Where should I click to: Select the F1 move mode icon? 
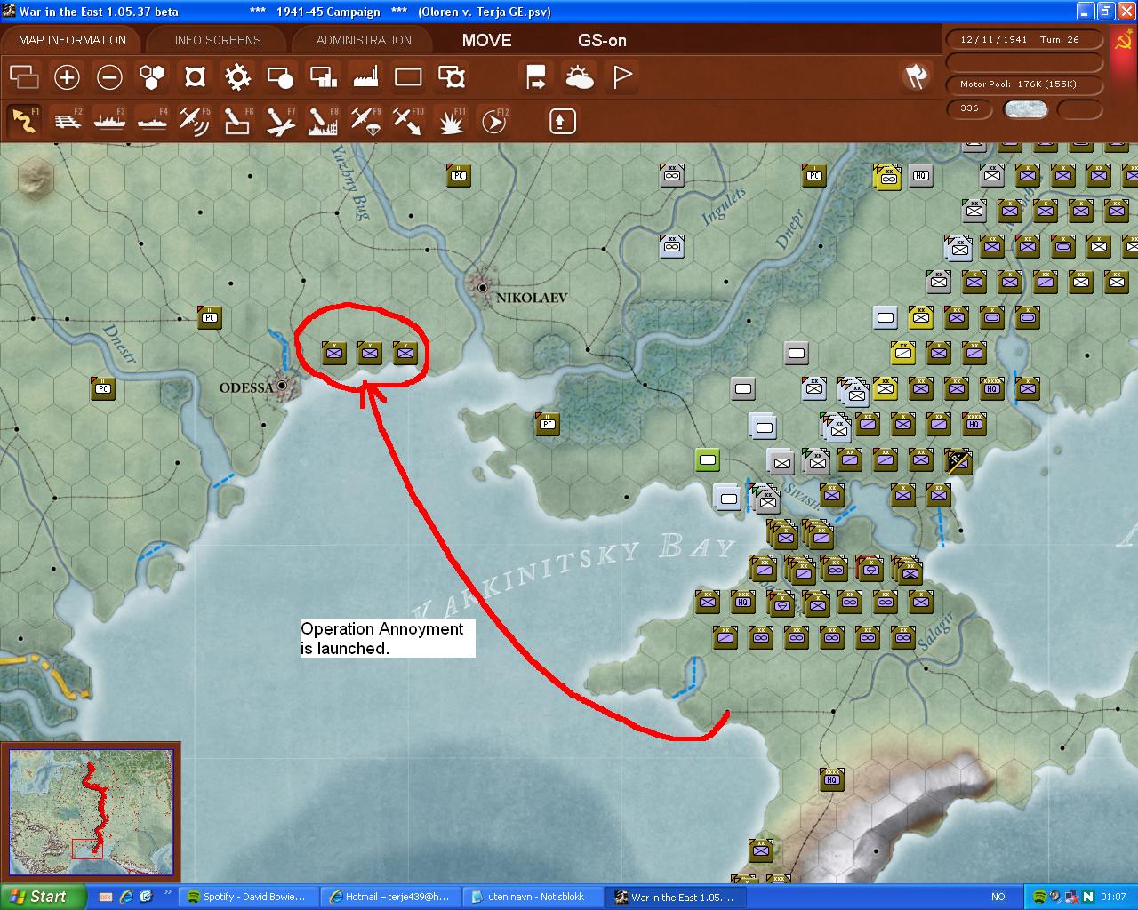pyautogui.click(x=24, y=121)
